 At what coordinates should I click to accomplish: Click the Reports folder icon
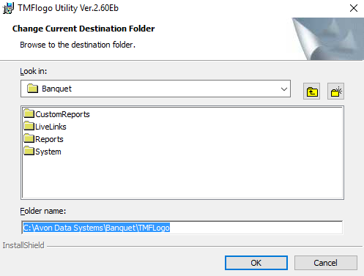[x=29, y=138]
